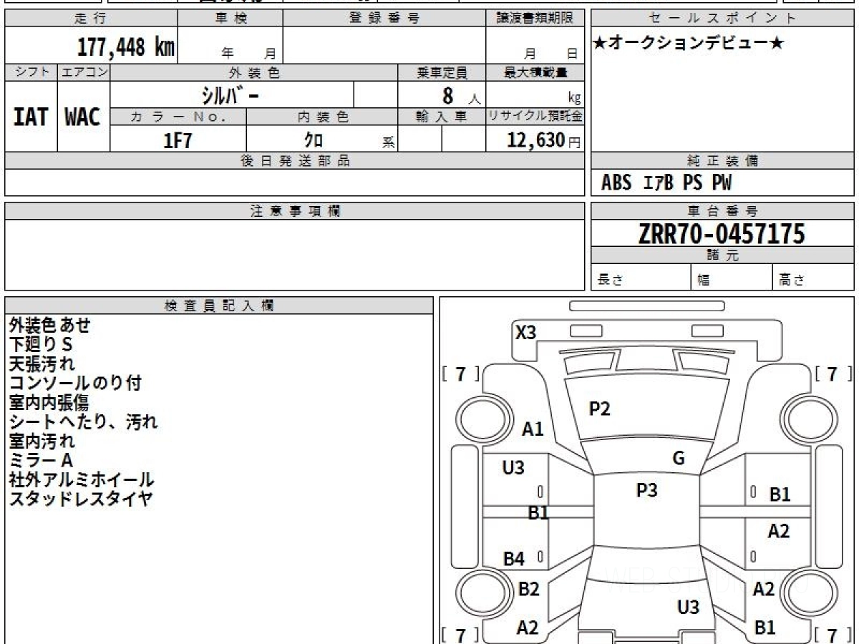859x644 pixels.
Task: Click the シルバー exterior color value
Action: pyautogui.click(x=229, y=95)
